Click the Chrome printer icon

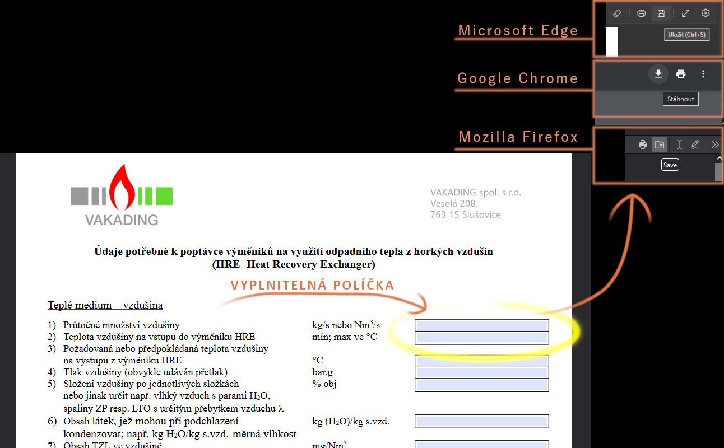coord(681,74)
